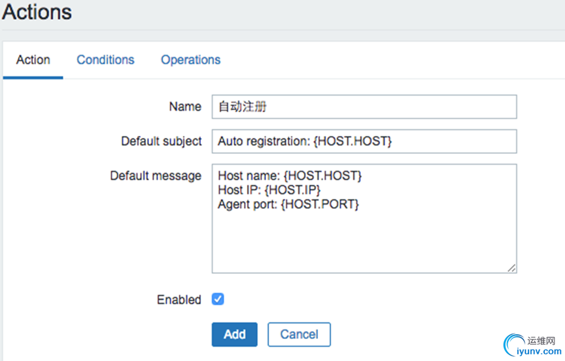Screen dimensions: 565x361
Task: Place cursor on the Host IP line
Action: [x=269, y=190]
